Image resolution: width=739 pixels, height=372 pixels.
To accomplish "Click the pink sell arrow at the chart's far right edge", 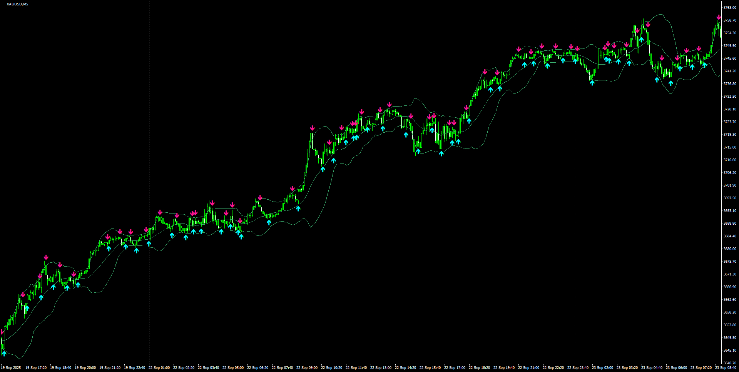I will coord(719,17).
